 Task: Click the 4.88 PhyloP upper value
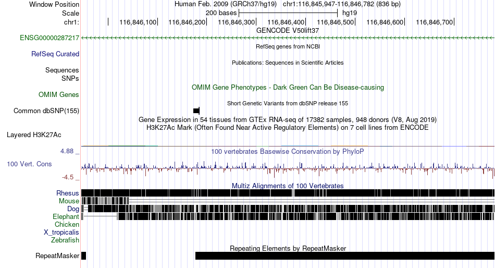67,151
